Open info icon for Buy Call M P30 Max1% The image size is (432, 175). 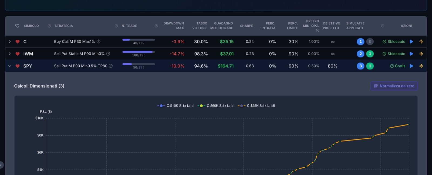click(99, 42)
